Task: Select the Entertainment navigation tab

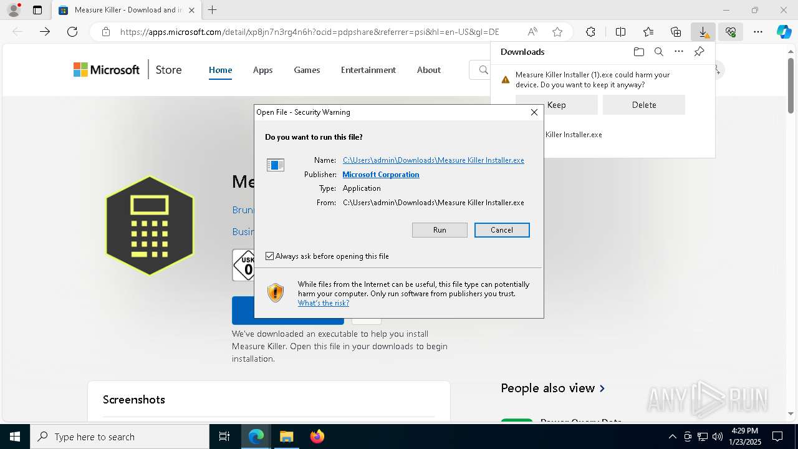Action: (x=368, y=70)
